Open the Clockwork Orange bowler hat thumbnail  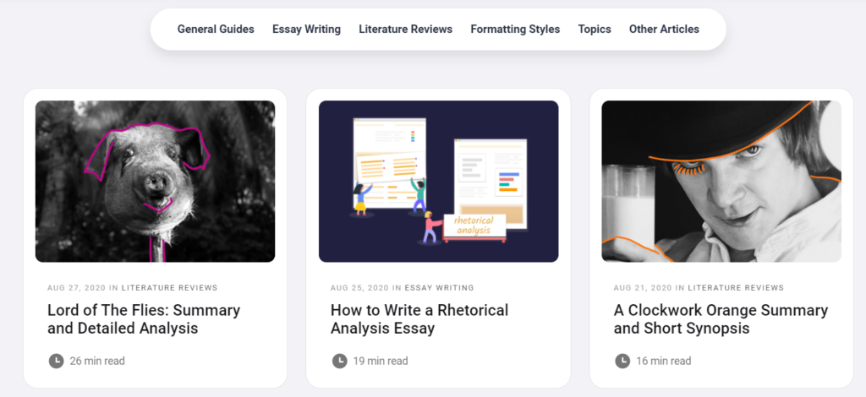tap(721, 182)
